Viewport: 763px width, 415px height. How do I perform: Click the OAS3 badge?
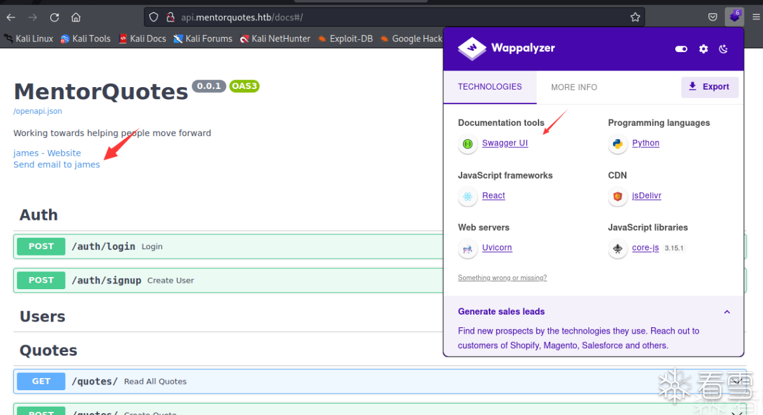pyautogui.click(x=244, y=86)
